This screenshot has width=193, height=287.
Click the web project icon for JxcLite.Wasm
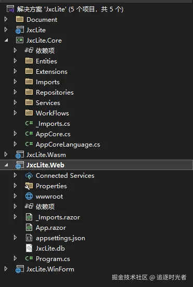click(20, 154)
